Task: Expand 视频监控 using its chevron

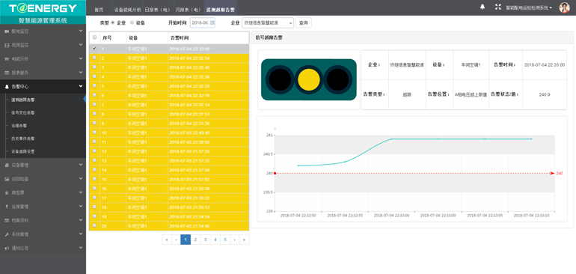Action: click(81, 45)
